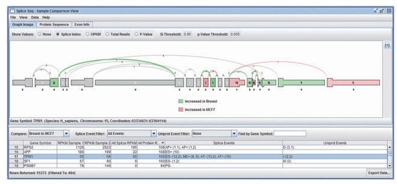Click the Export Data button
397x184 pixels.
[379, 173]
